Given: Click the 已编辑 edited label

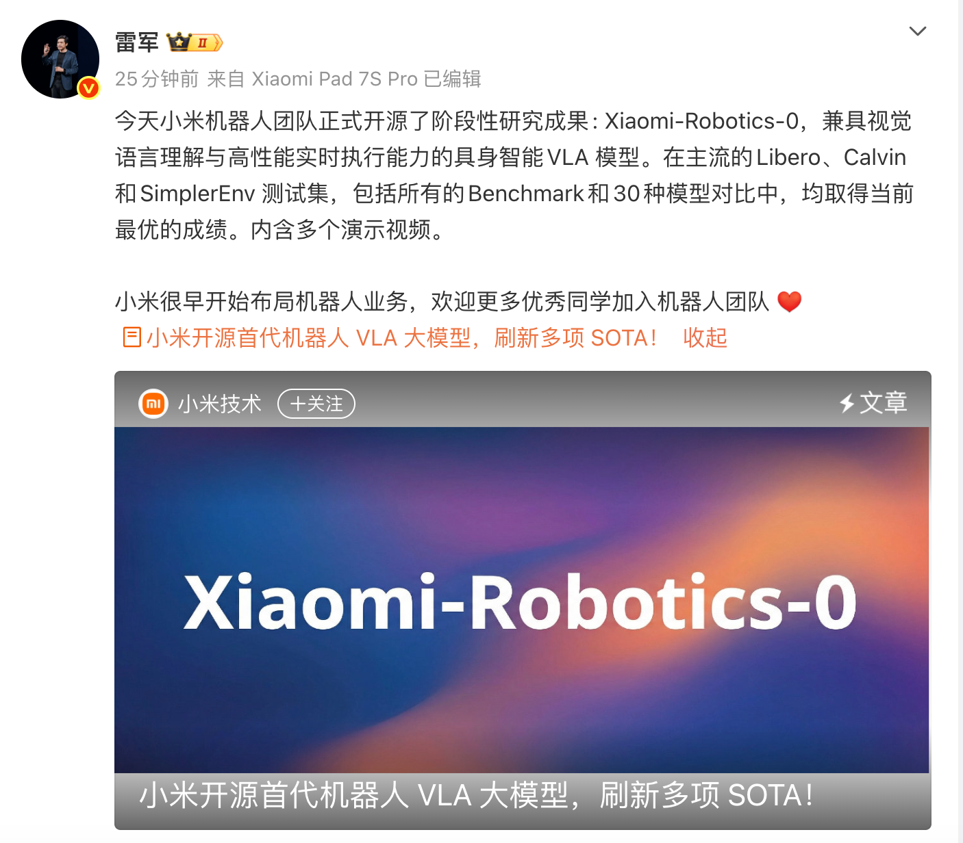Looking at the screenshot, I should tap(453, 79).
